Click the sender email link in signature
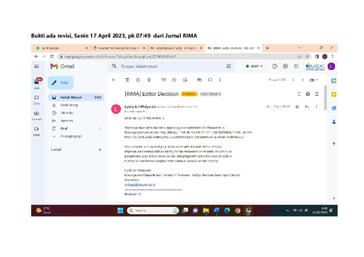364x257 pixels. pos(140,185)
